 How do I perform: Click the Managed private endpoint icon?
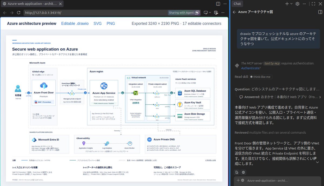point(72,93)
